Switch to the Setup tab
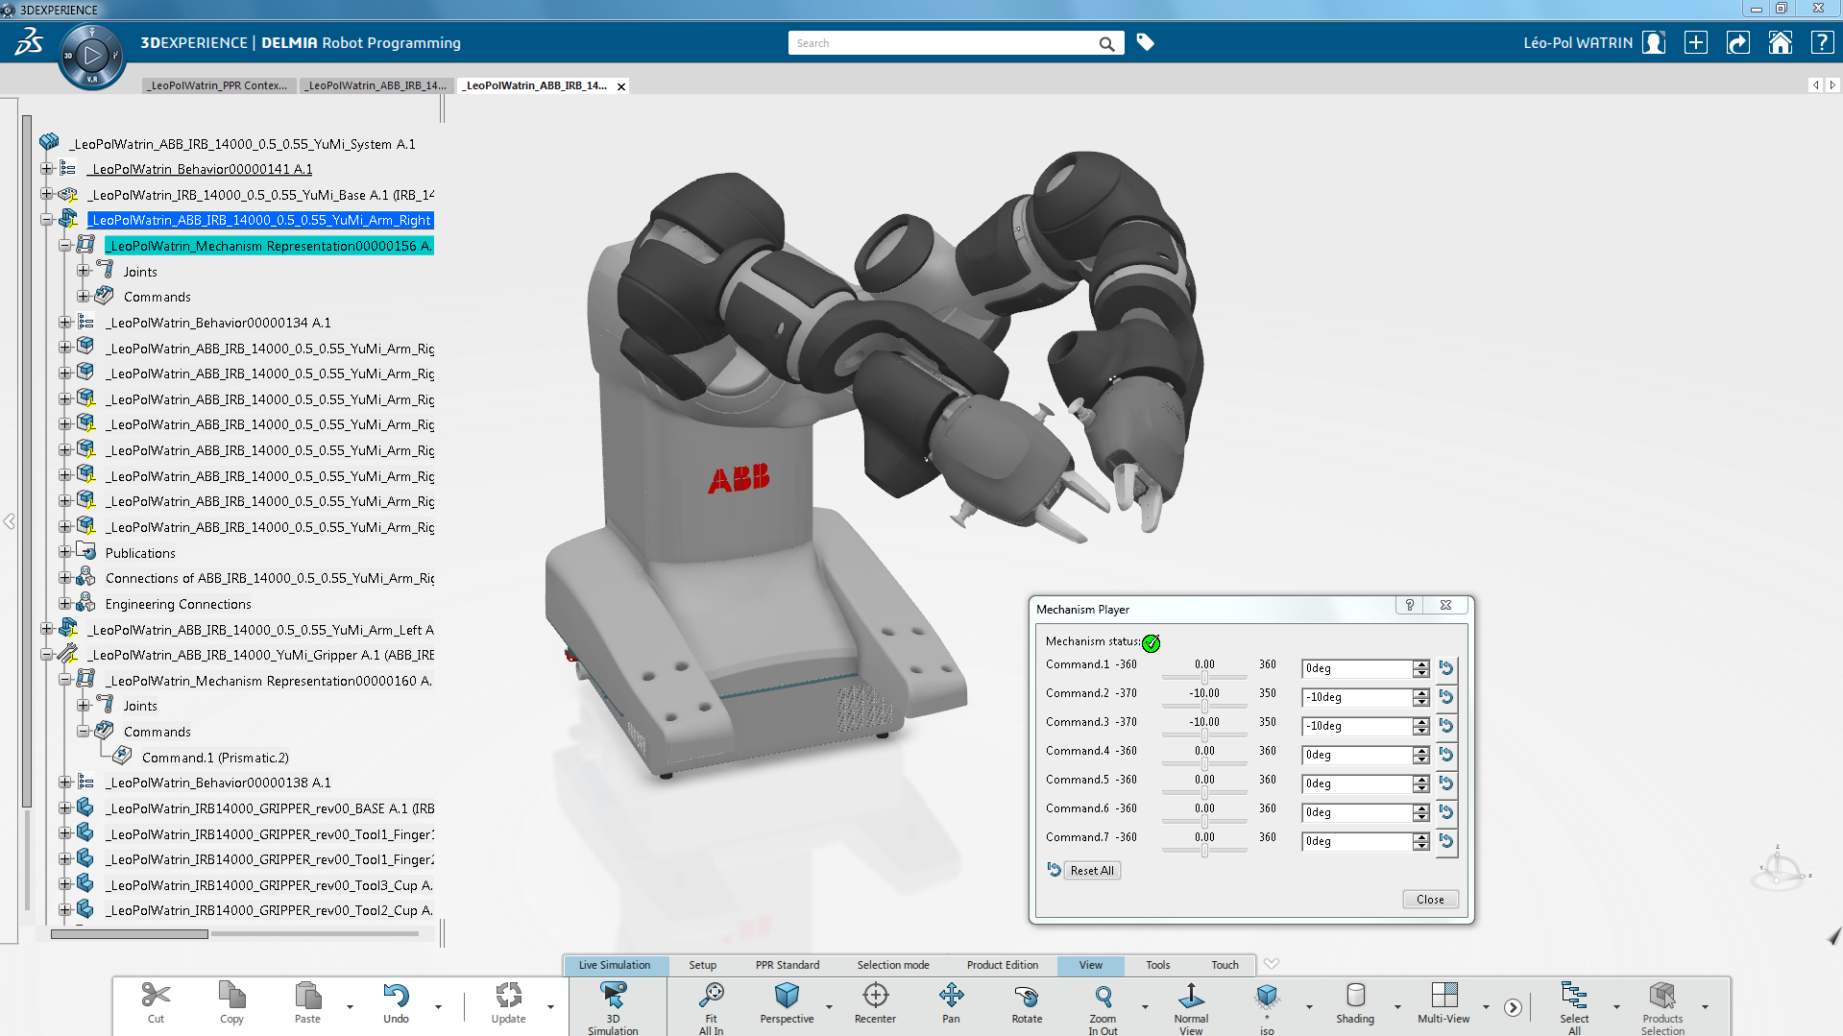 [x=702, y=965]
